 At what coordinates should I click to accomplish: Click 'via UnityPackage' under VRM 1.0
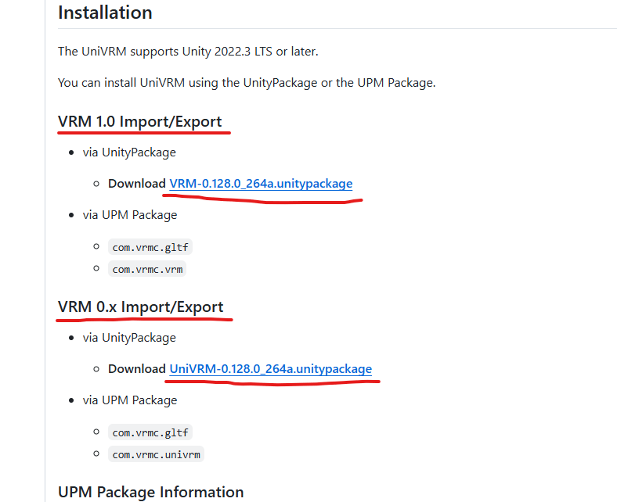coord(129,152)
